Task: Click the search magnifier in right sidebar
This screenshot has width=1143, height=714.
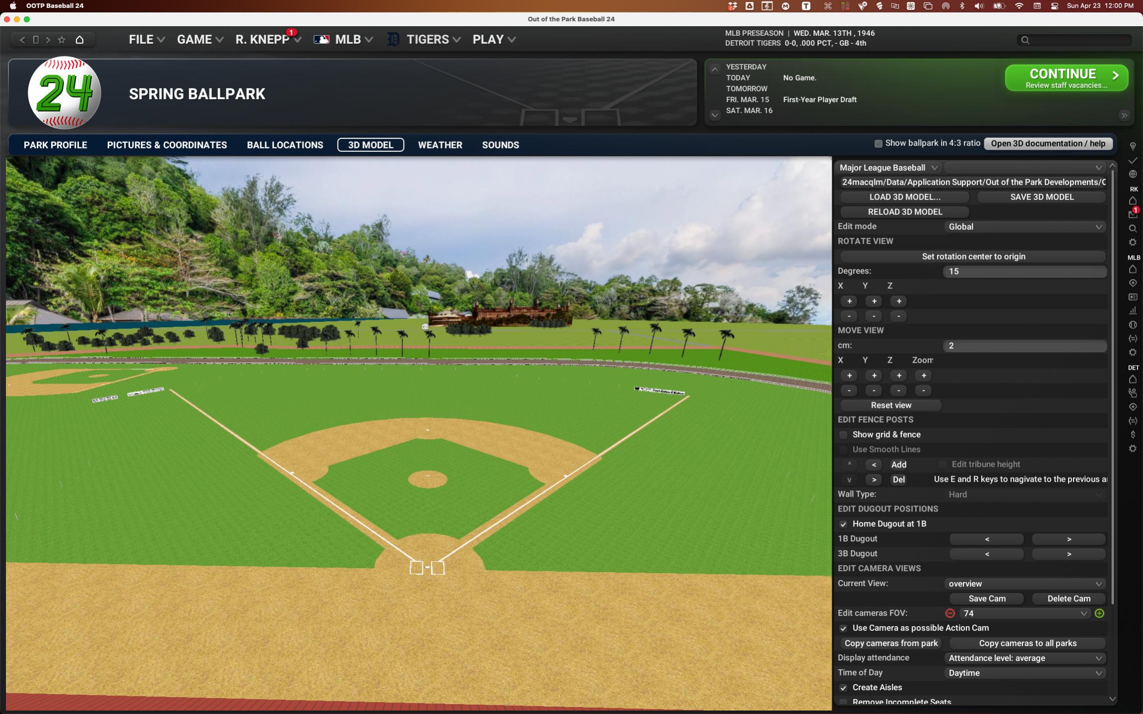Action: pyautogui.click(x=1133, y=229)
